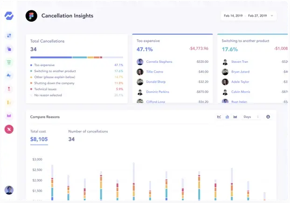Open the date range picker dropdown
The image size is (290, 203).
249,16
